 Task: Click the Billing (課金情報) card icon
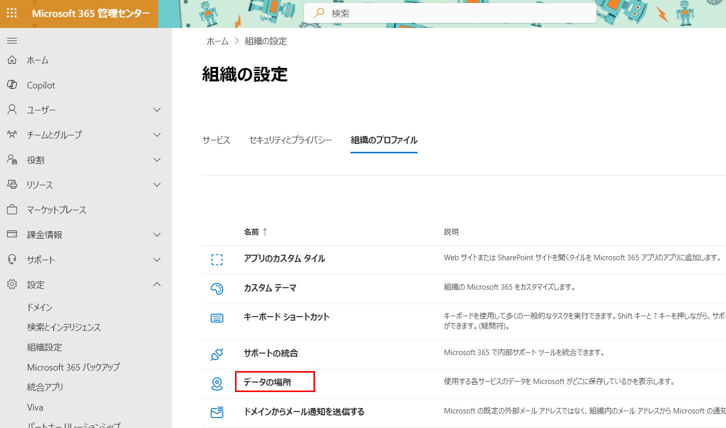(x=12, y=234)
